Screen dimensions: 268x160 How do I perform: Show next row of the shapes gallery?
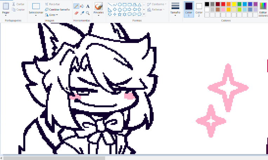point(144,9)
